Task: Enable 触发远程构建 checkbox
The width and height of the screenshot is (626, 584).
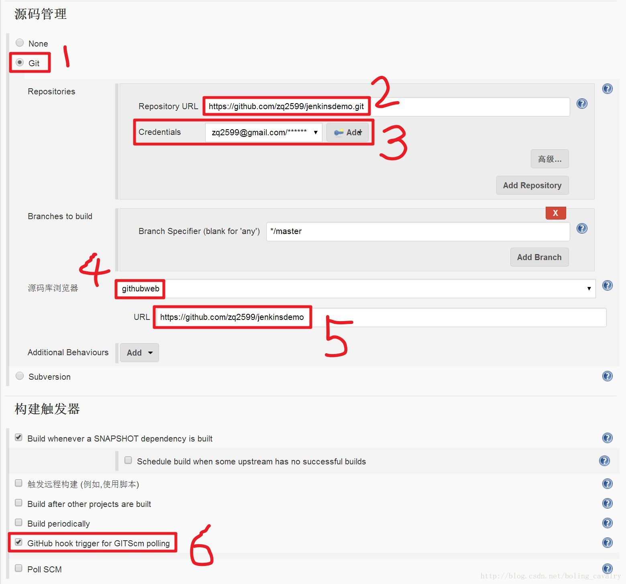Action: (18, 483)
